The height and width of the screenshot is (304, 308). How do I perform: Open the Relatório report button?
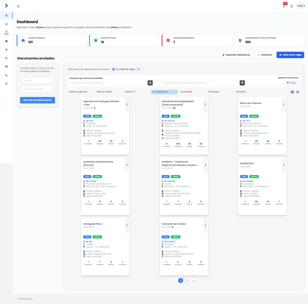coord(265,55)
